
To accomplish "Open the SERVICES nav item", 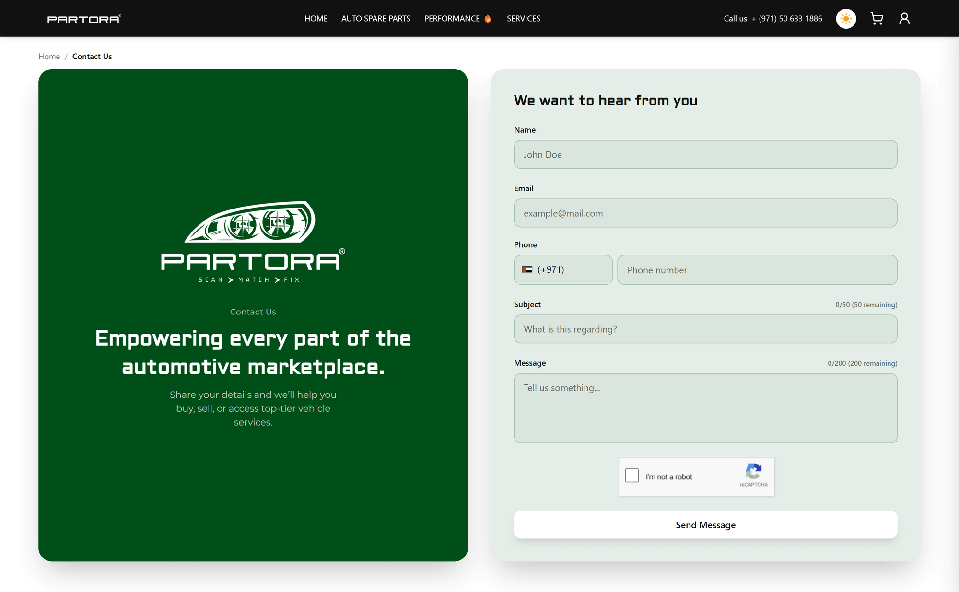I will pos(524,19).
